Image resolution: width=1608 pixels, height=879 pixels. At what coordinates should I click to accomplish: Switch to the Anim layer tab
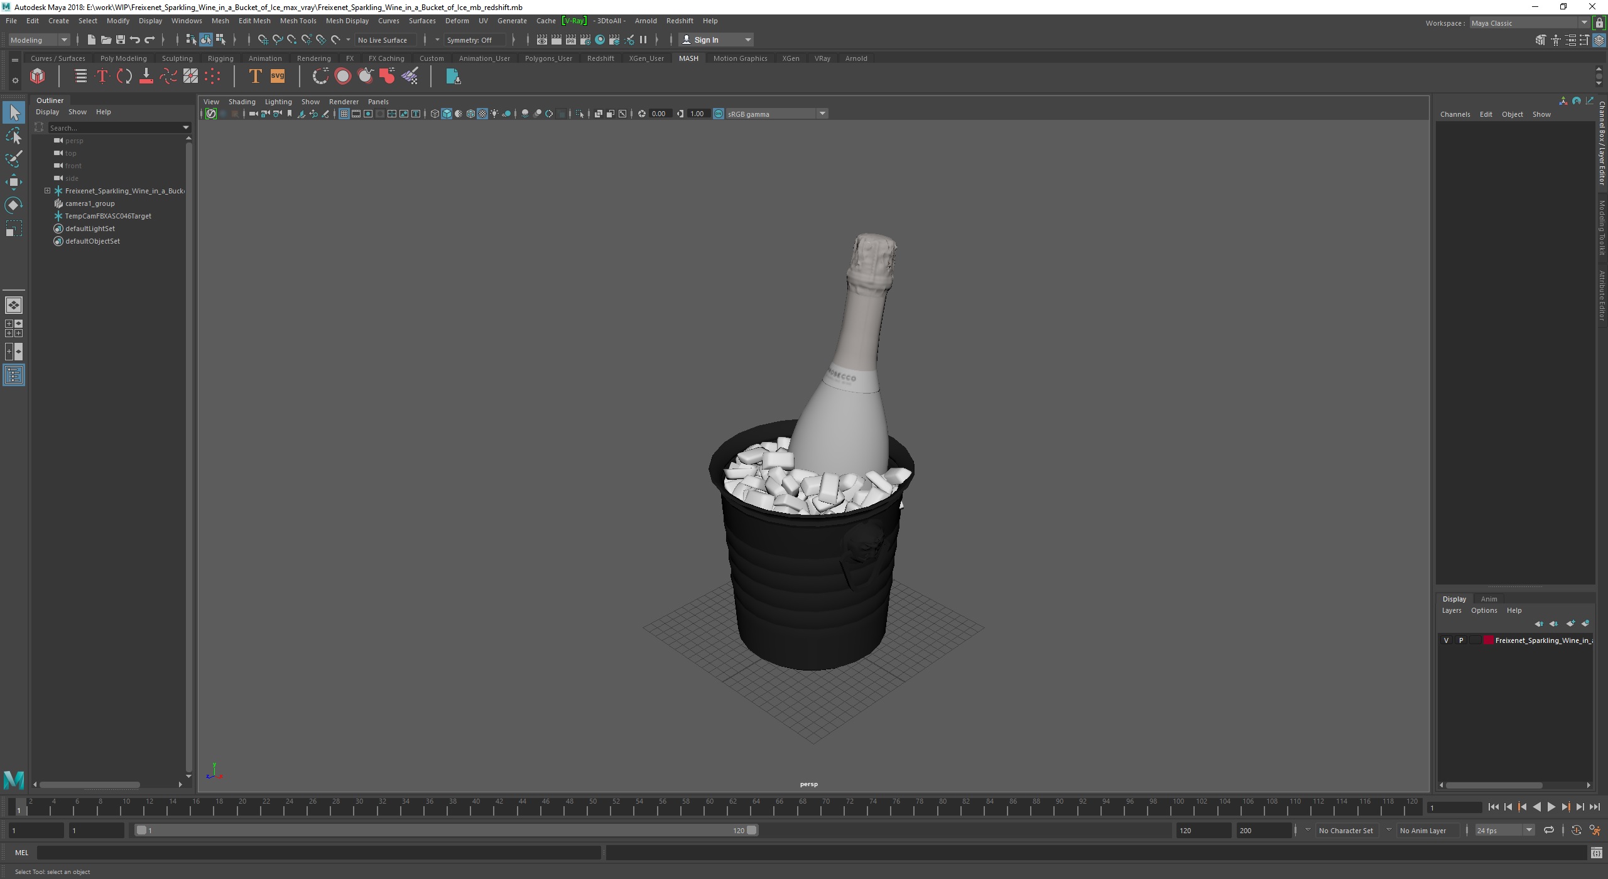coord(1489,599)
